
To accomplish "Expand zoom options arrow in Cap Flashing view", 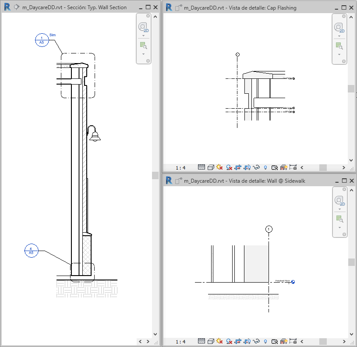I will (339, 55).
